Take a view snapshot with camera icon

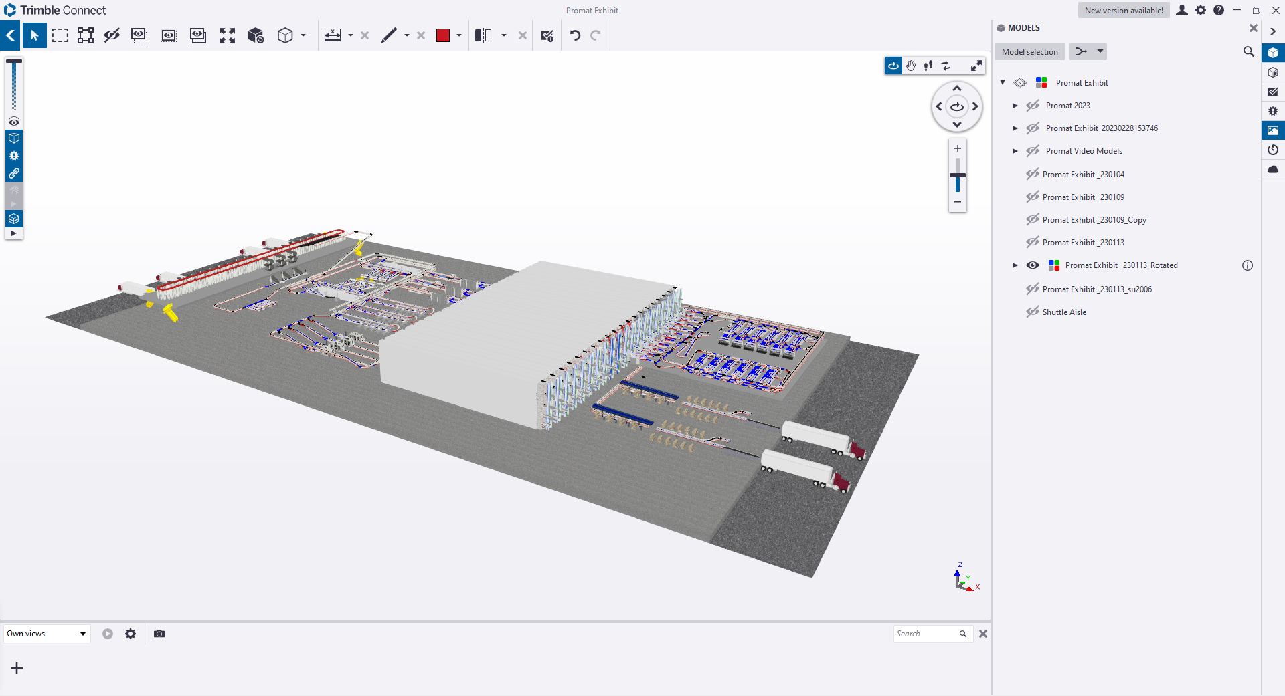[159, 634]
